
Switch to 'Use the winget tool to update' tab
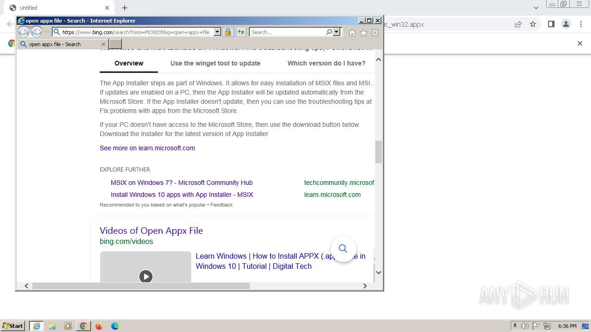coord(215,63)
